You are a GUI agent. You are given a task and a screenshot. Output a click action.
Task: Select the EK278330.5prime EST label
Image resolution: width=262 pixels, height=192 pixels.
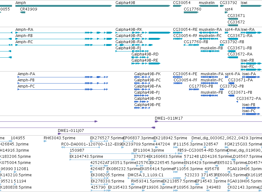107,181
